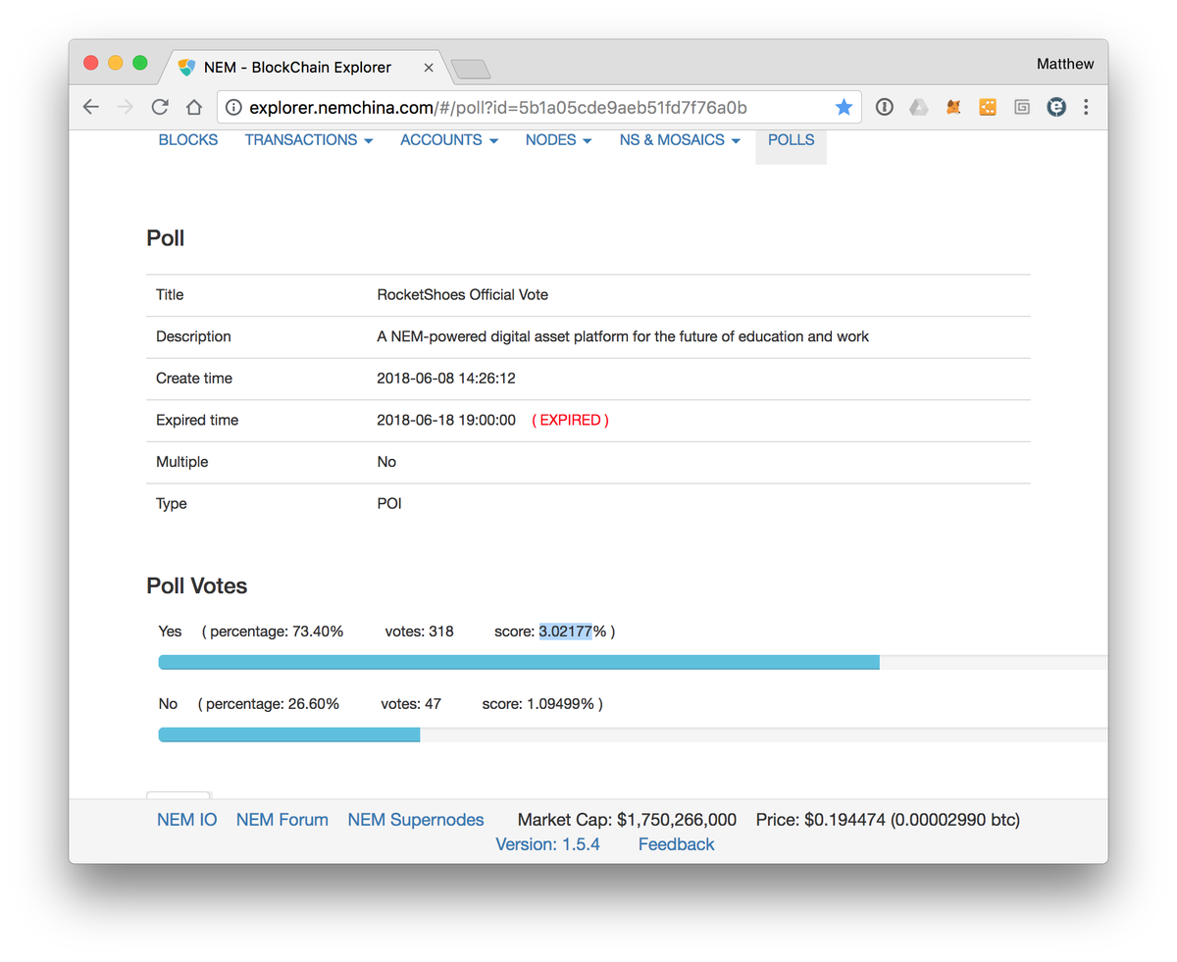Expand the NODES dropdown
1177x962 pixels.
click(558, 140)
